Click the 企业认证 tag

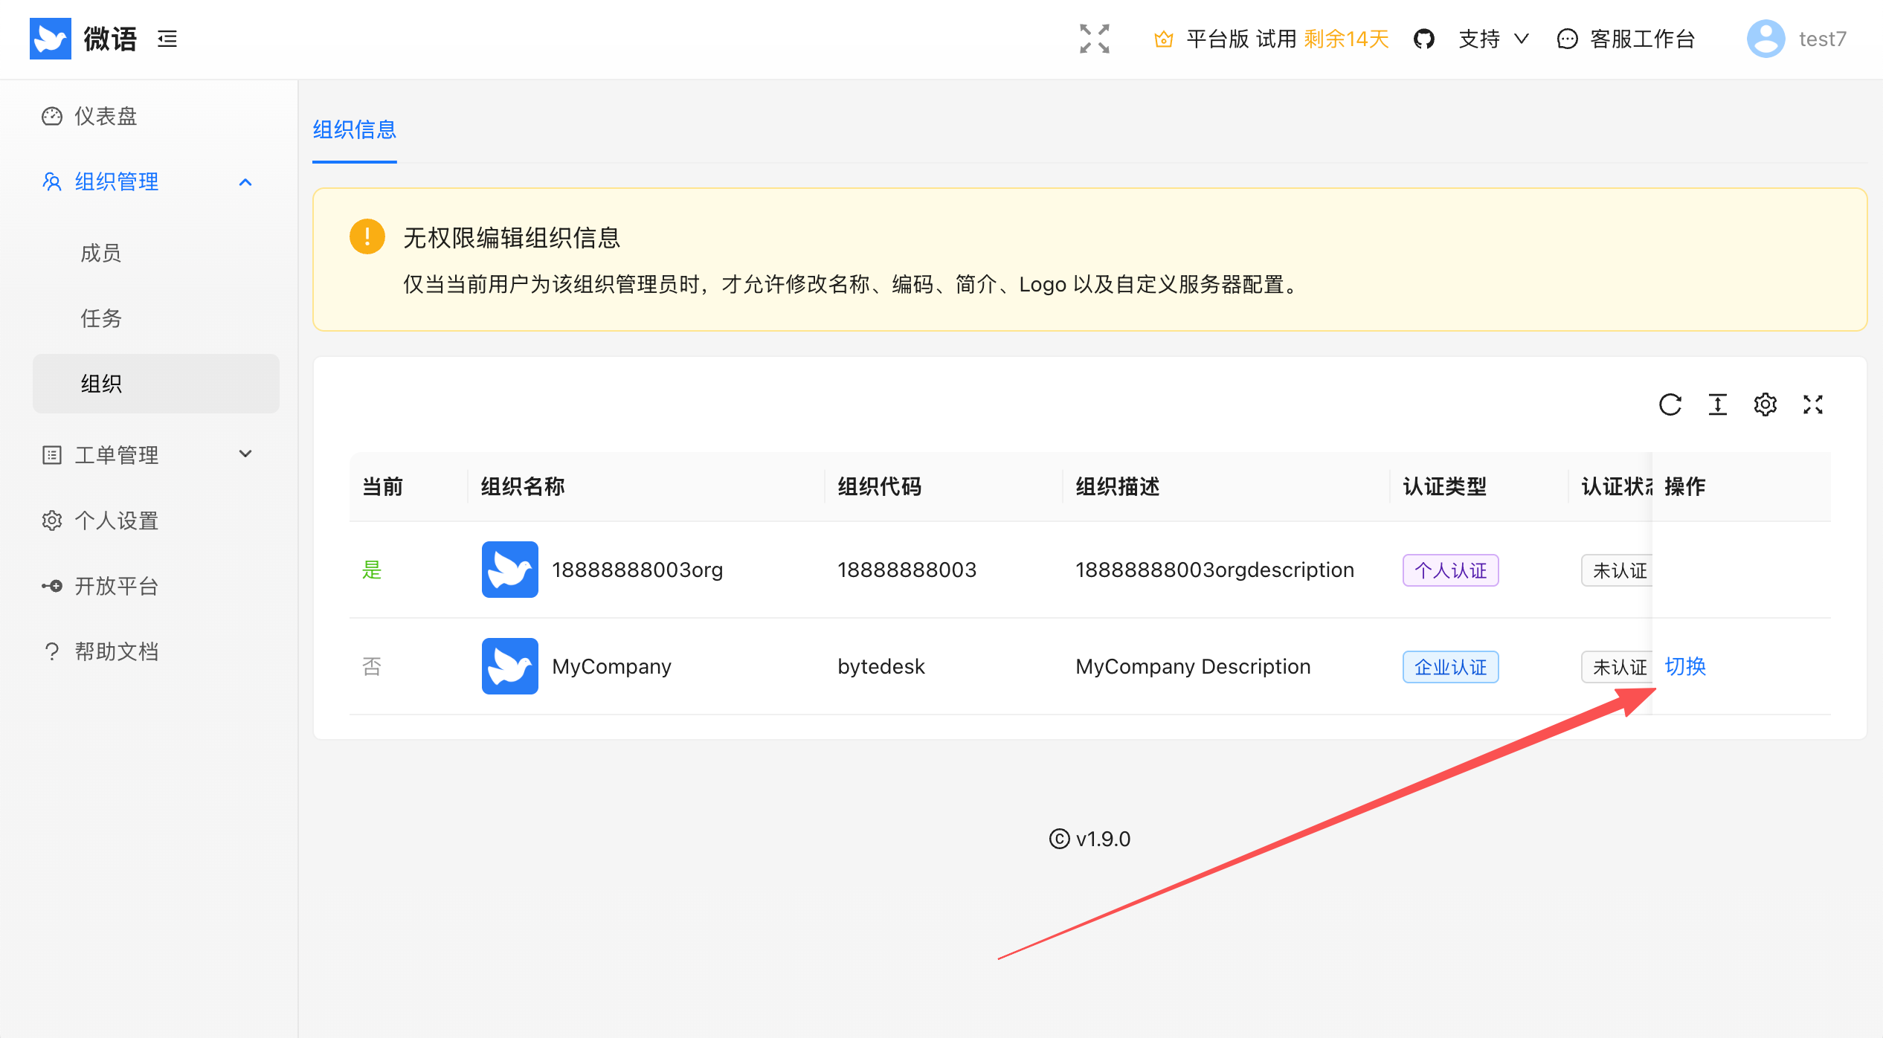point(1450,667)
